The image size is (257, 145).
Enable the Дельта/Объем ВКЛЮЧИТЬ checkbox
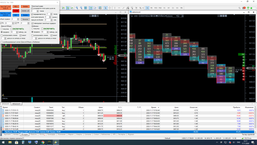12,29
